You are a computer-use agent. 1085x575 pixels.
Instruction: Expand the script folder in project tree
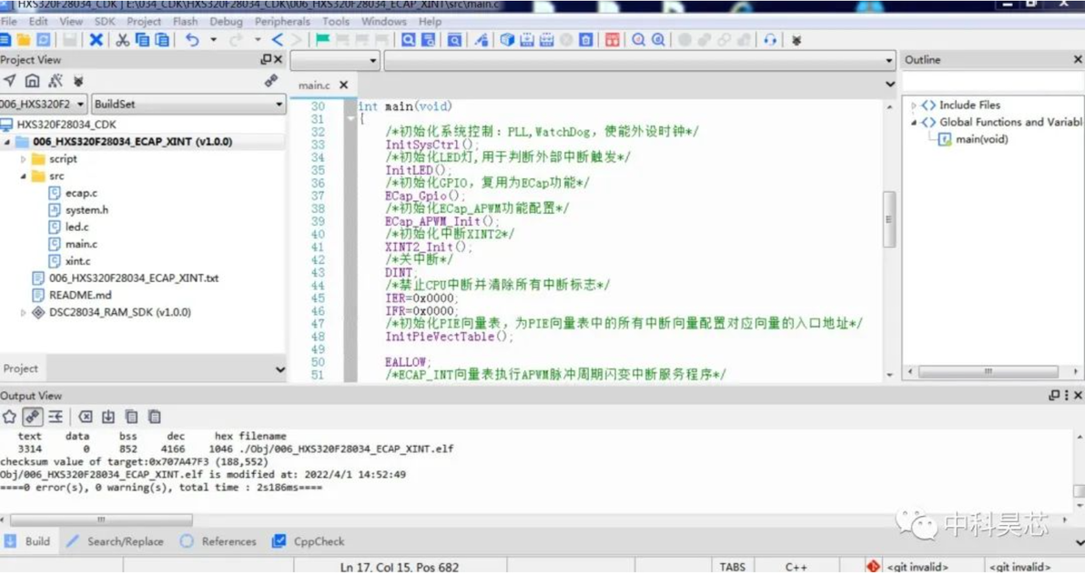coord(23,159)
